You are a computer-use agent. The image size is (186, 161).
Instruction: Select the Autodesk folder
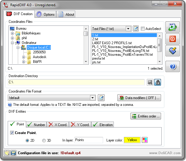tap(40, 57)
